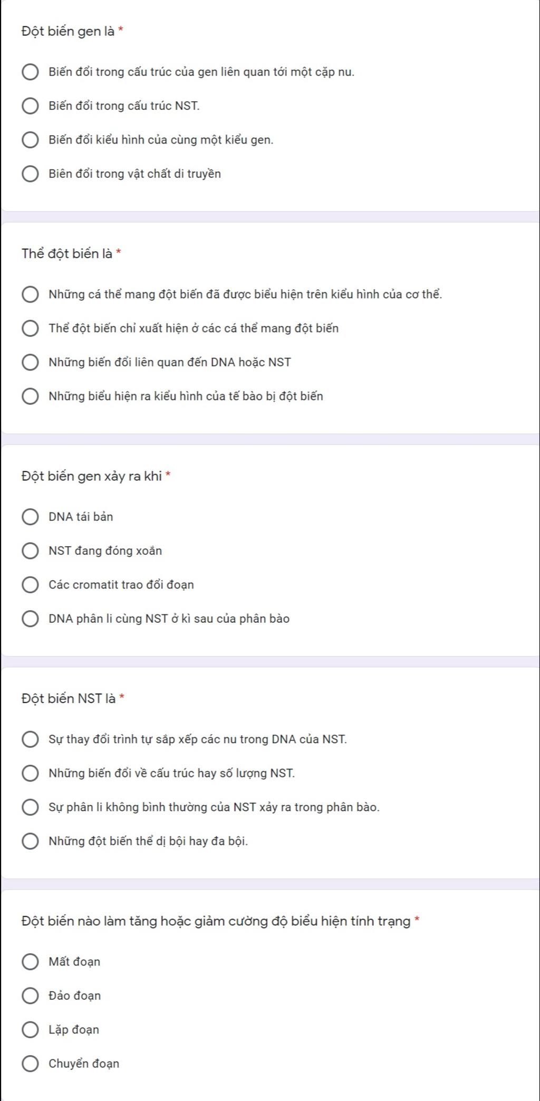Select 'Những cá thể mang đột biến đã được biểu hiện'

click(x=30, y=295)
